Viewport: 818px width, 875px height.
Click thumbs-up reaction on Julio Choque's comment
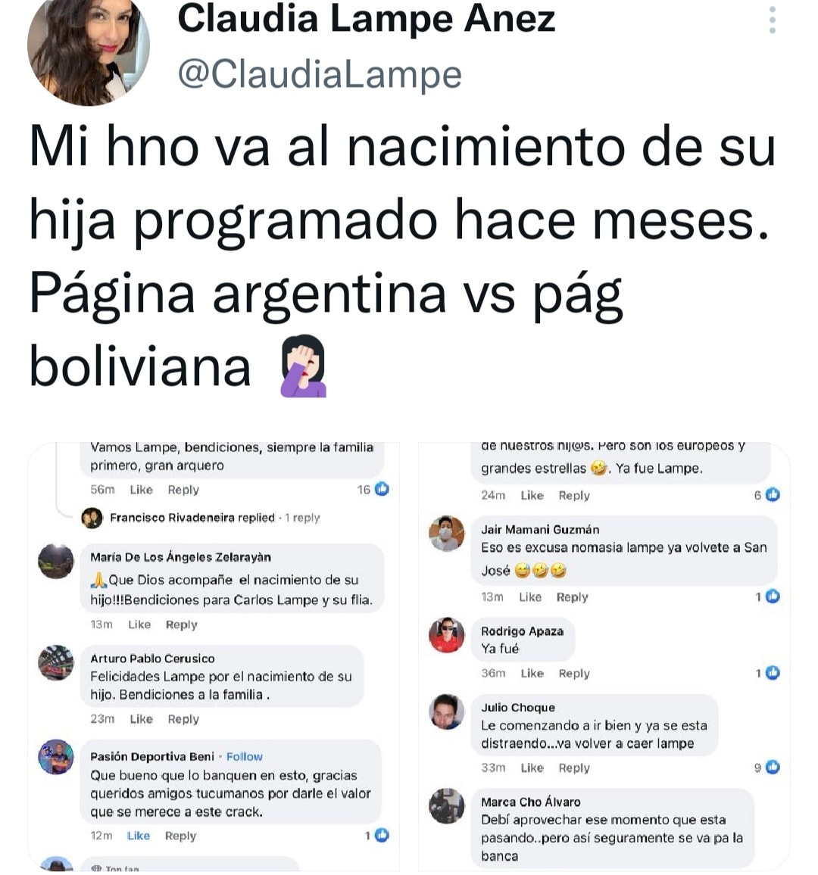(x=773, y=768)
